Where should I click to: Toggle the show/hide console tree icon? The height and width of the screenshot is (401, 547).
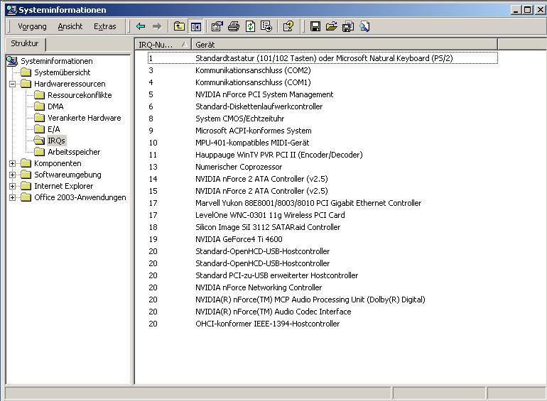[x=196, y=26]
